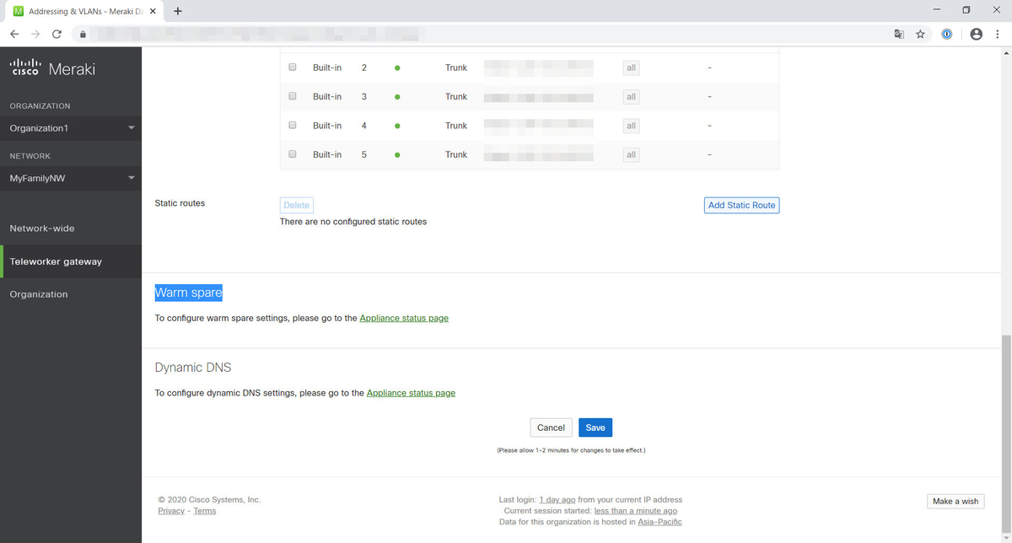Viewport: 1012px width, 543px height.
Task: Save the configuration changes
Action: pos(595,427)
